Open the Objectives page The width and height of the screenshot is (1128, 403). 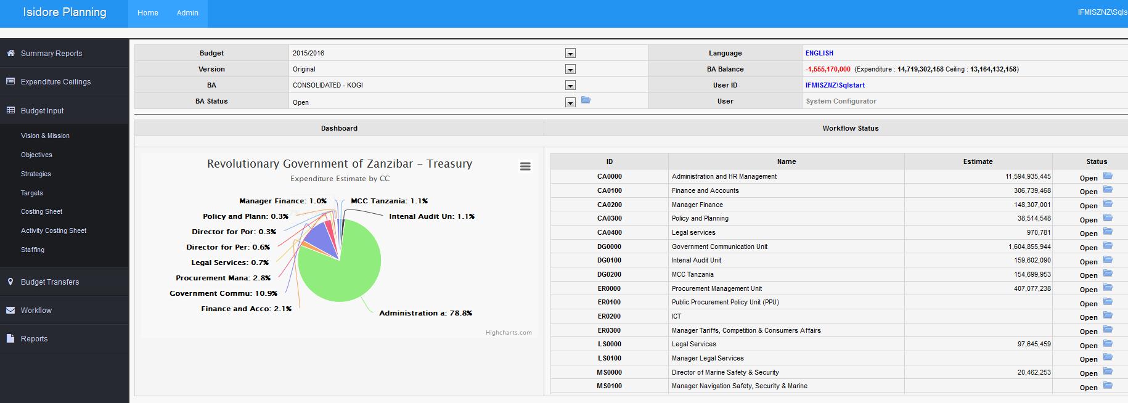click(x=36, y=155)
